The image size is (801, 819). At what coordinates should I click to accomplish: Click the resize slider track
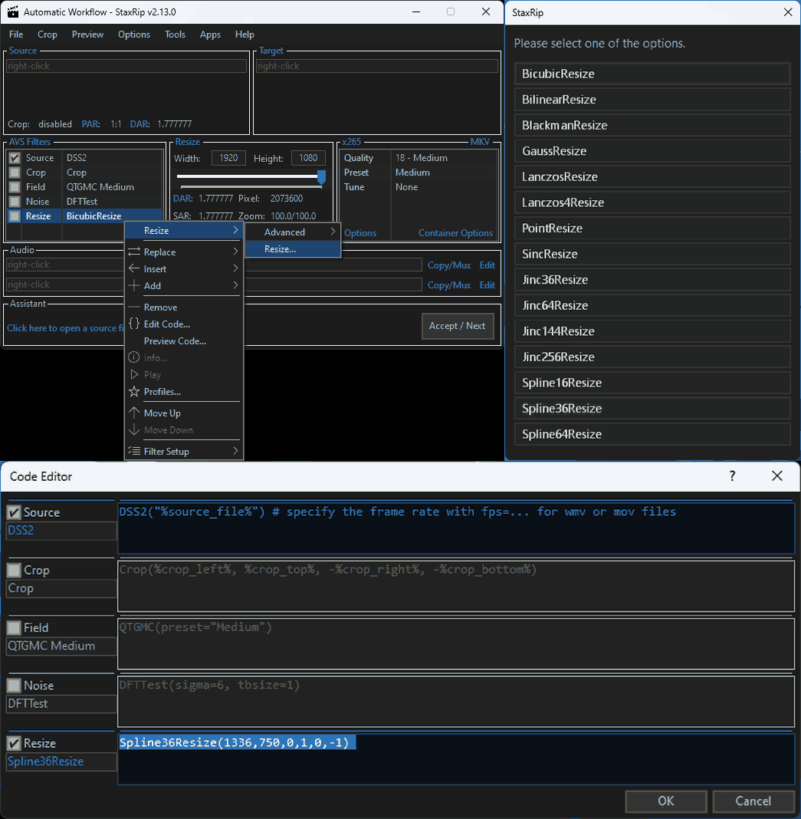click(248, 176)
